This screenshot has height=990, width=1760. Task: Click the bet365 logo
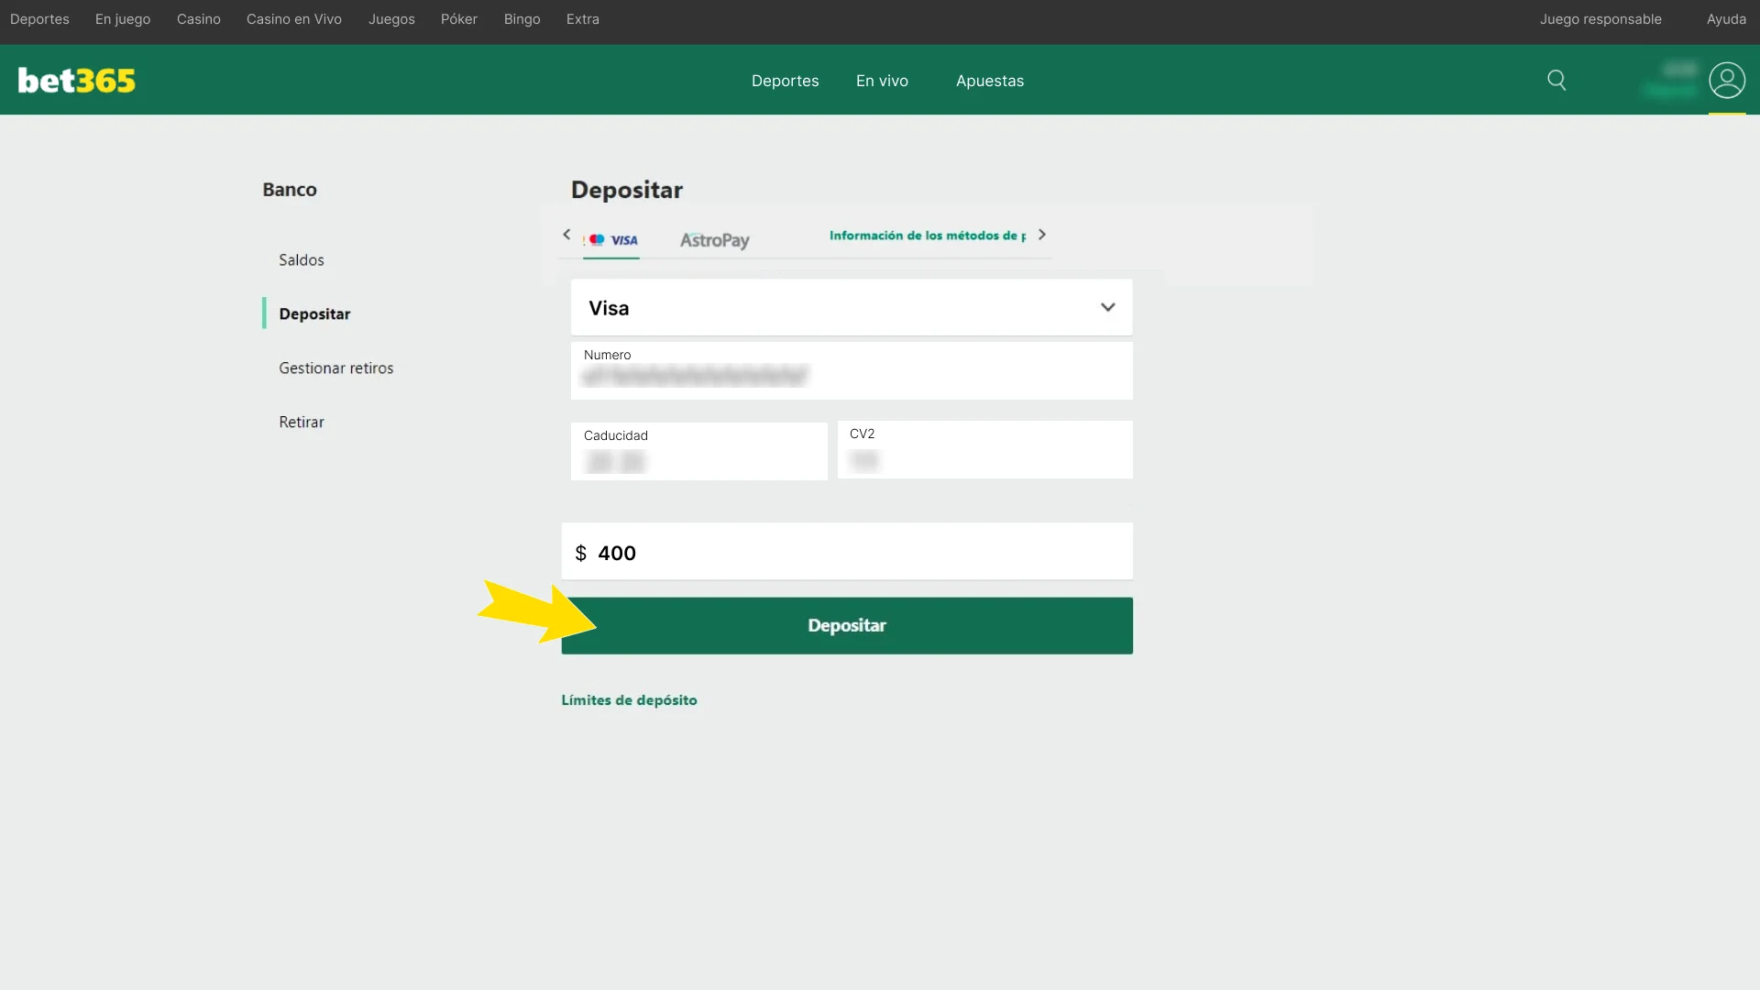coord(76,80)
